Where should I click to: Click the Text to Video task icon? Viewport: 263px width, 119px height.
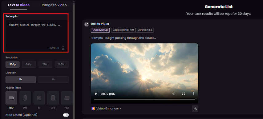click(87, 24)
